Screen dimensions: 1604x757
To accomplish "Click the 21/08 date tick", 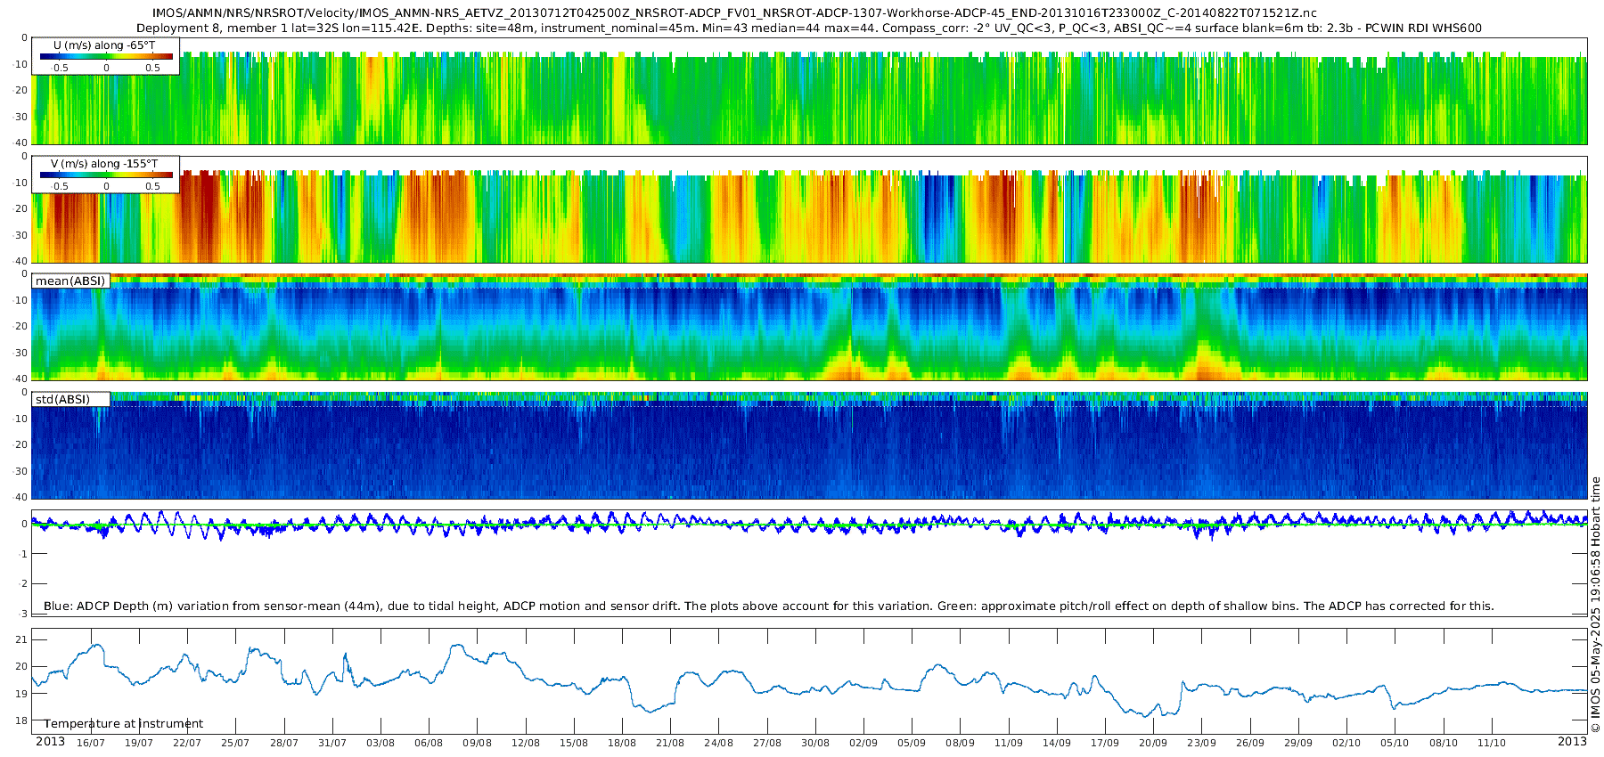I will [670, 743].
